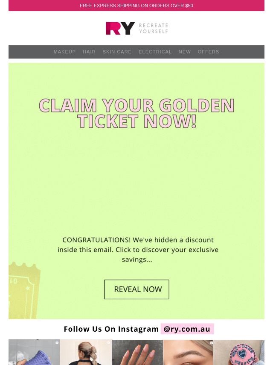
Task: Open the eyebrow close-up Instagram photo
Action: 188,353
